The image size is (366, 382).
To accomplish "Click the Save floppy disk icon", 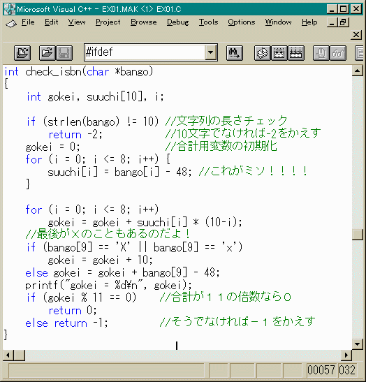I will coord(64,52).
